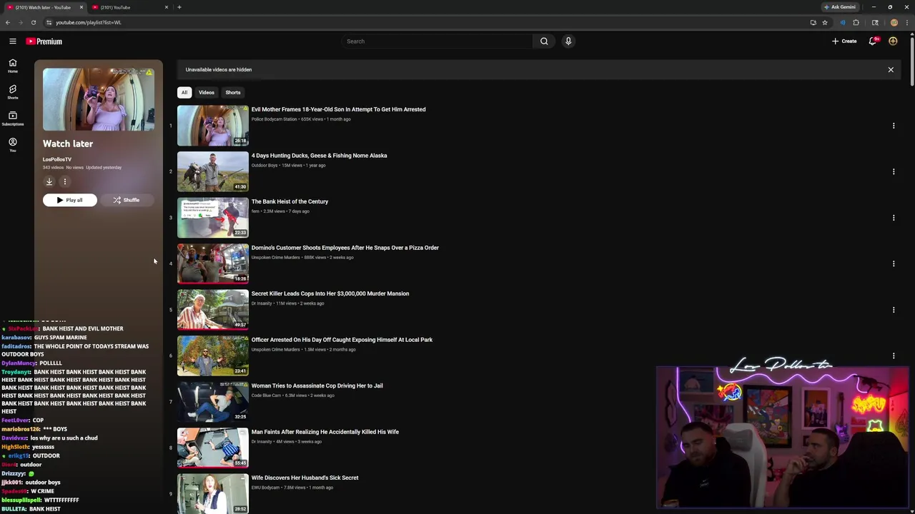Select the Videos filter chip
Viewport: 915px width, 514px height.
[x=207, y=92]
